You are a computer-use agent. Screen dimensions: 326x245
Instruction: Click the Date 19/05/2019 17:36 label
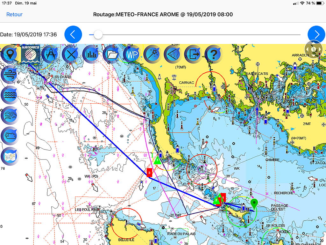[x=28, y=34]
